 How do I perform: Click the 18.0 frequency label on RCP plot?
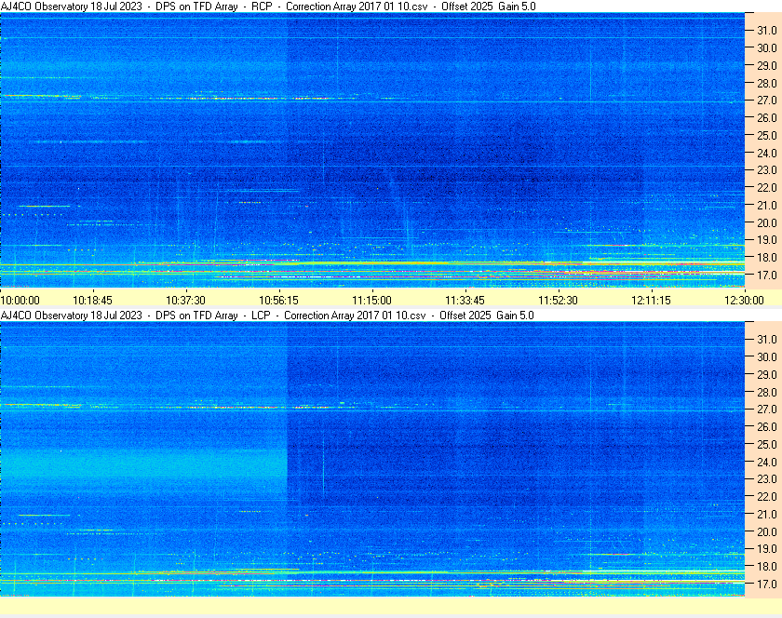[x=767, y=258]
